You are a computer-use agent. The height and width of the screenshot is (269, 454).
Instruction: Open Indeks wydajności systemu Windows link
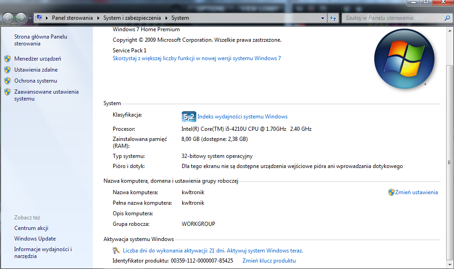click(242, 117)
